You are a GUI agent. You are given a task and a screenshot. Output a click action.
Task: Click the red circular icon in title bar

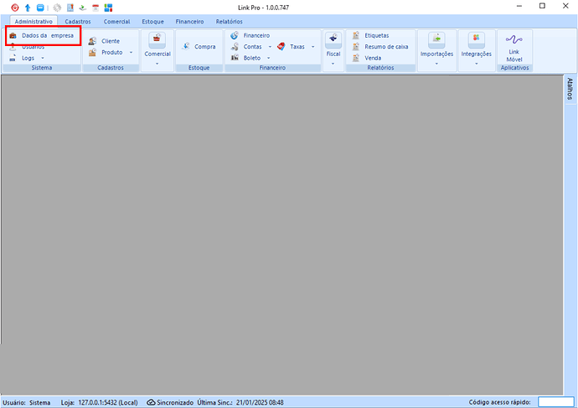coord(14,7)
